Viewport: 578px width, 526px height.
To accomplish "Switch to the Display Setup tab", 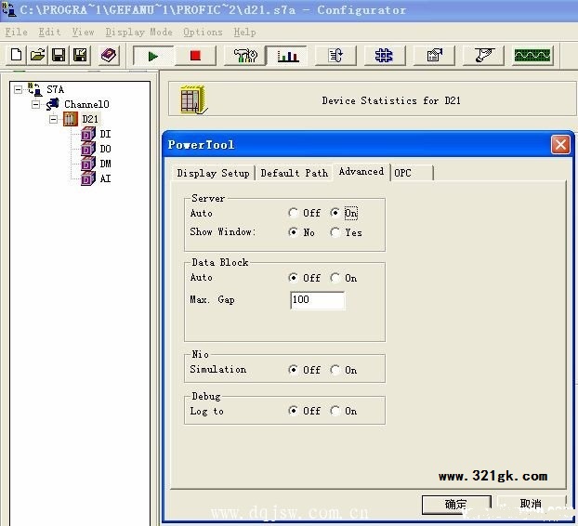I will [213, 173].
